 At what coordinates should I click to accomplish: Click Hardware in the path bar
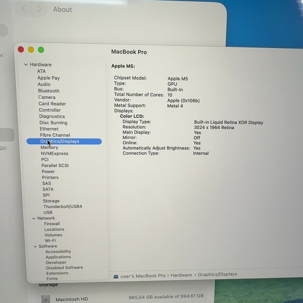pos(181,275)
